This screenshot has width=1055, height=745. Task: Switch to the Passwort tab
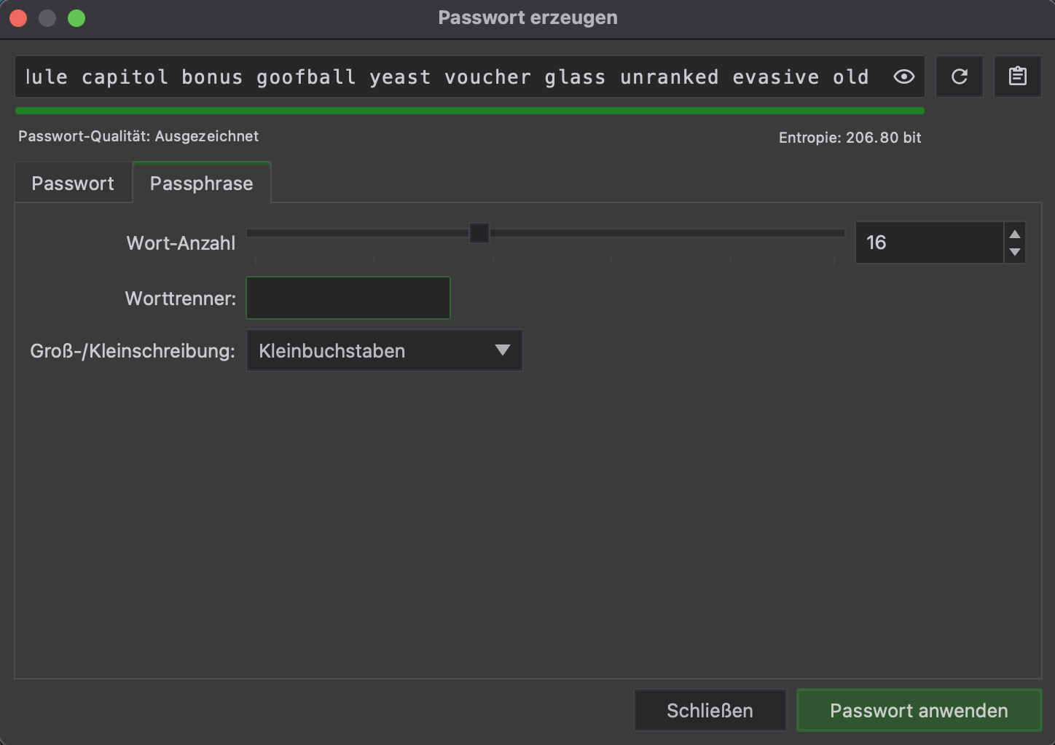coord(73,183)
